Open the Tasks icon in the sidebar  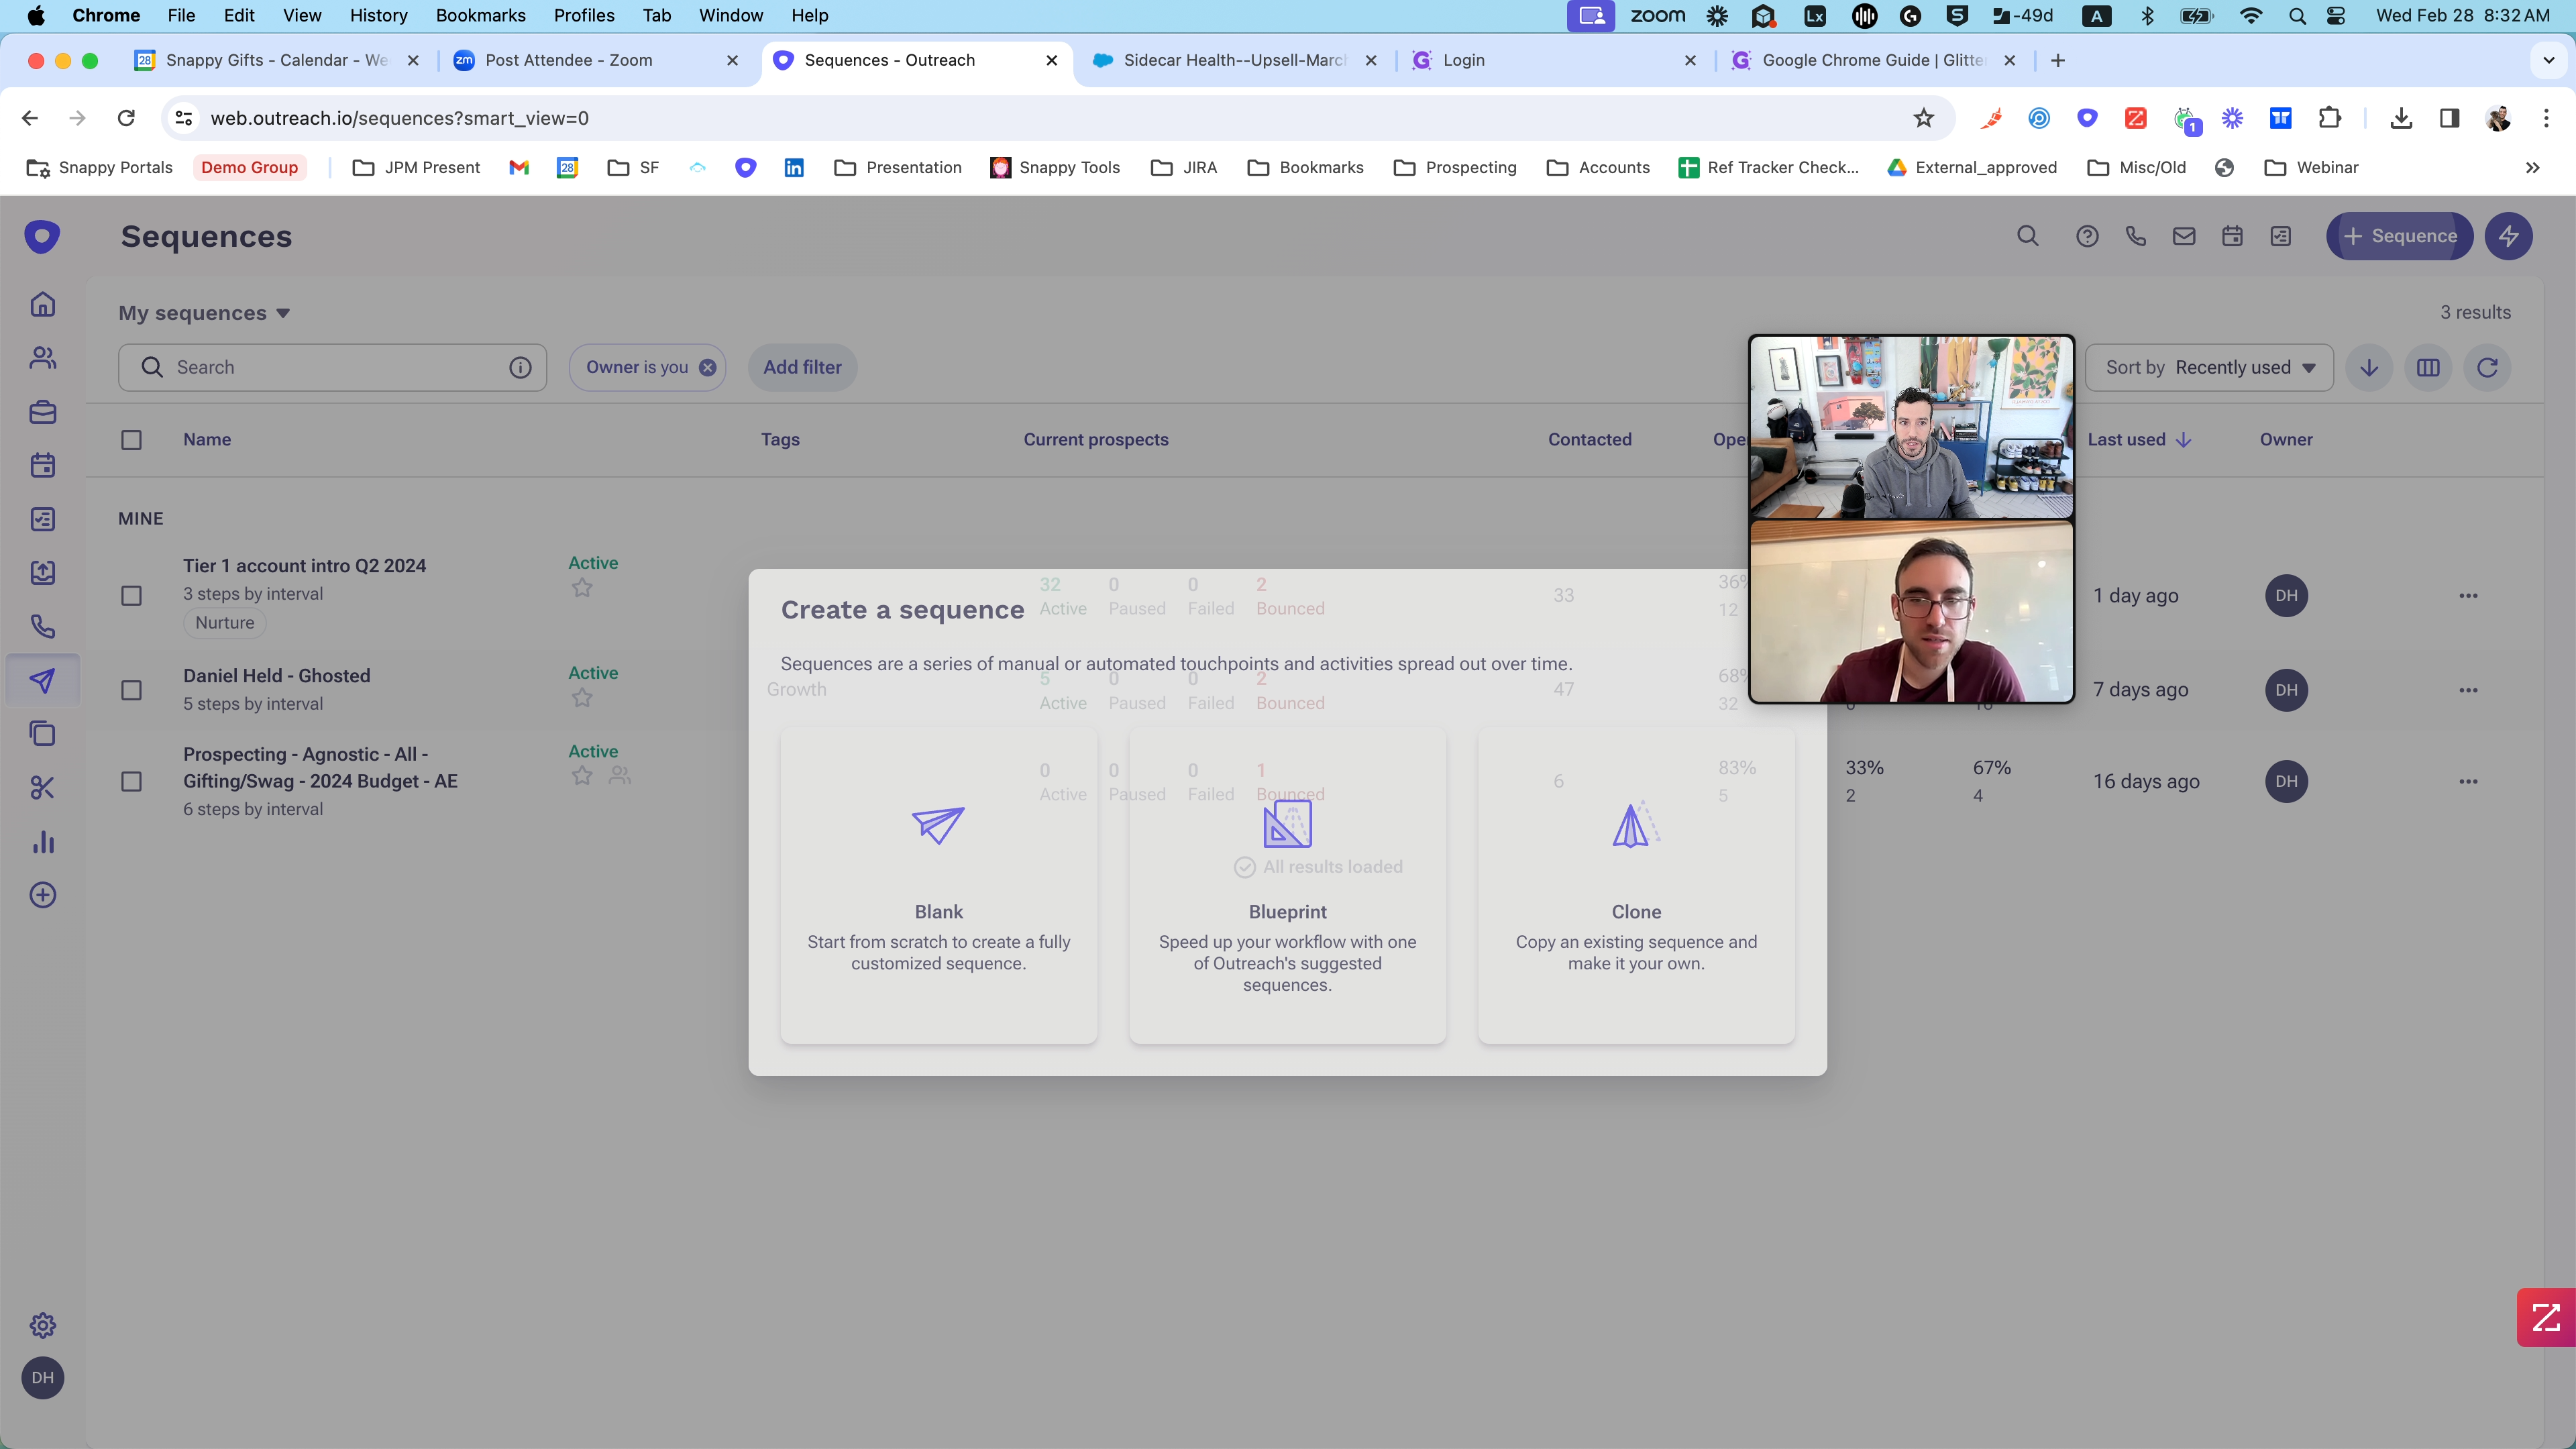pos(42,519)
